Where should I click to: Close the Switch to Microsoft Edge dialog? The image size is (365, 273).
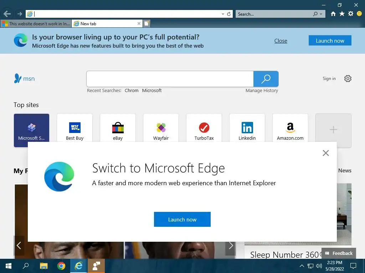pos(326,153)
